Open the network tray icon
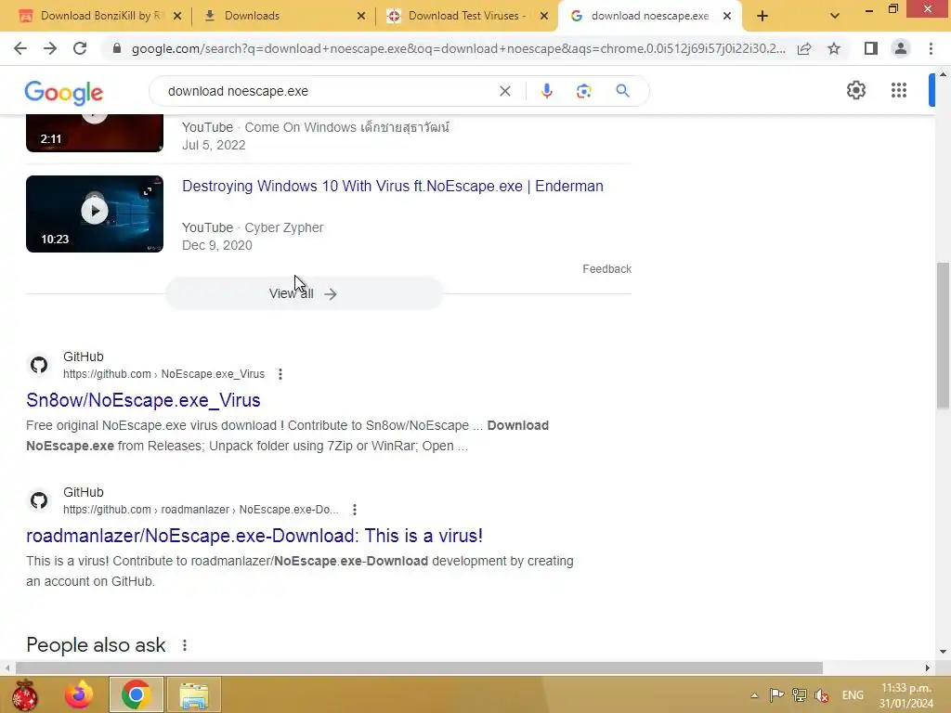 800,694
